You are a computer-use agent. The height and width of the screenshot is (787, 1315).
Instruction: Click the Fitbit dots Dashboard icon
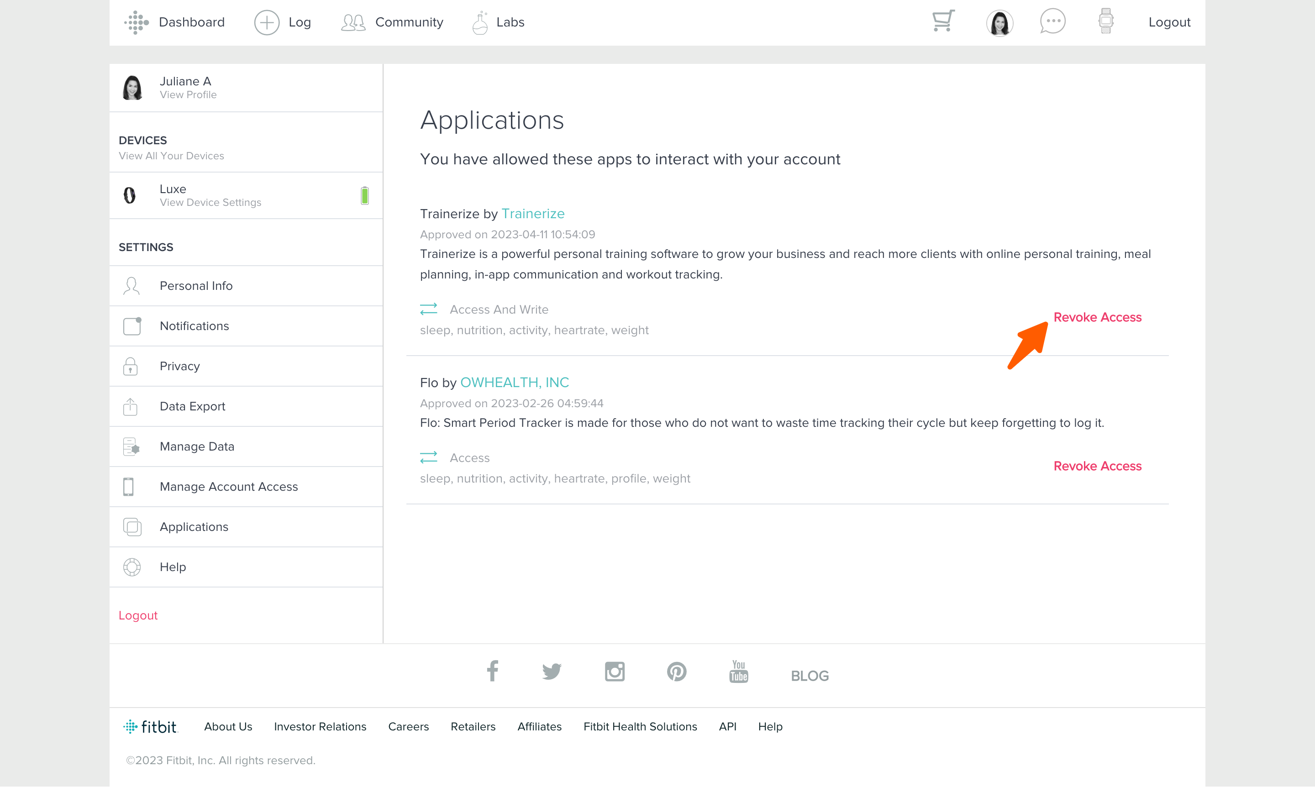tap(137, 22)
